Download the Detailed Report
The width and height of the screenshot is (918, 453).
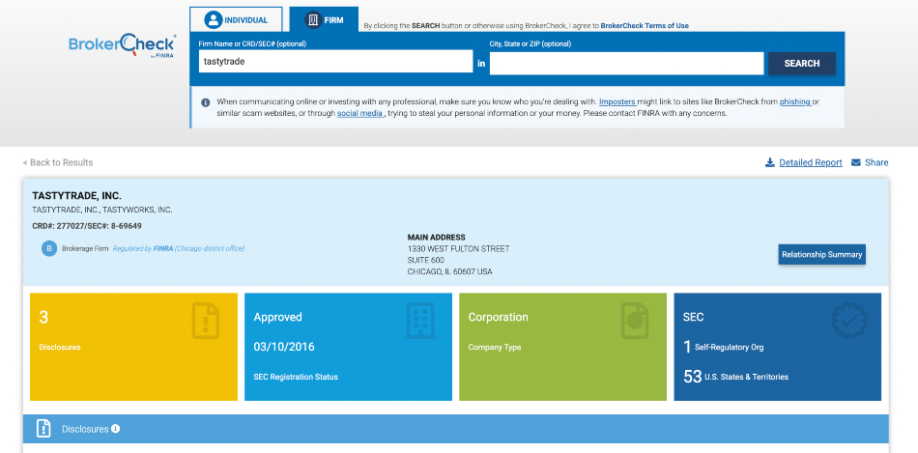click(811, 162)
